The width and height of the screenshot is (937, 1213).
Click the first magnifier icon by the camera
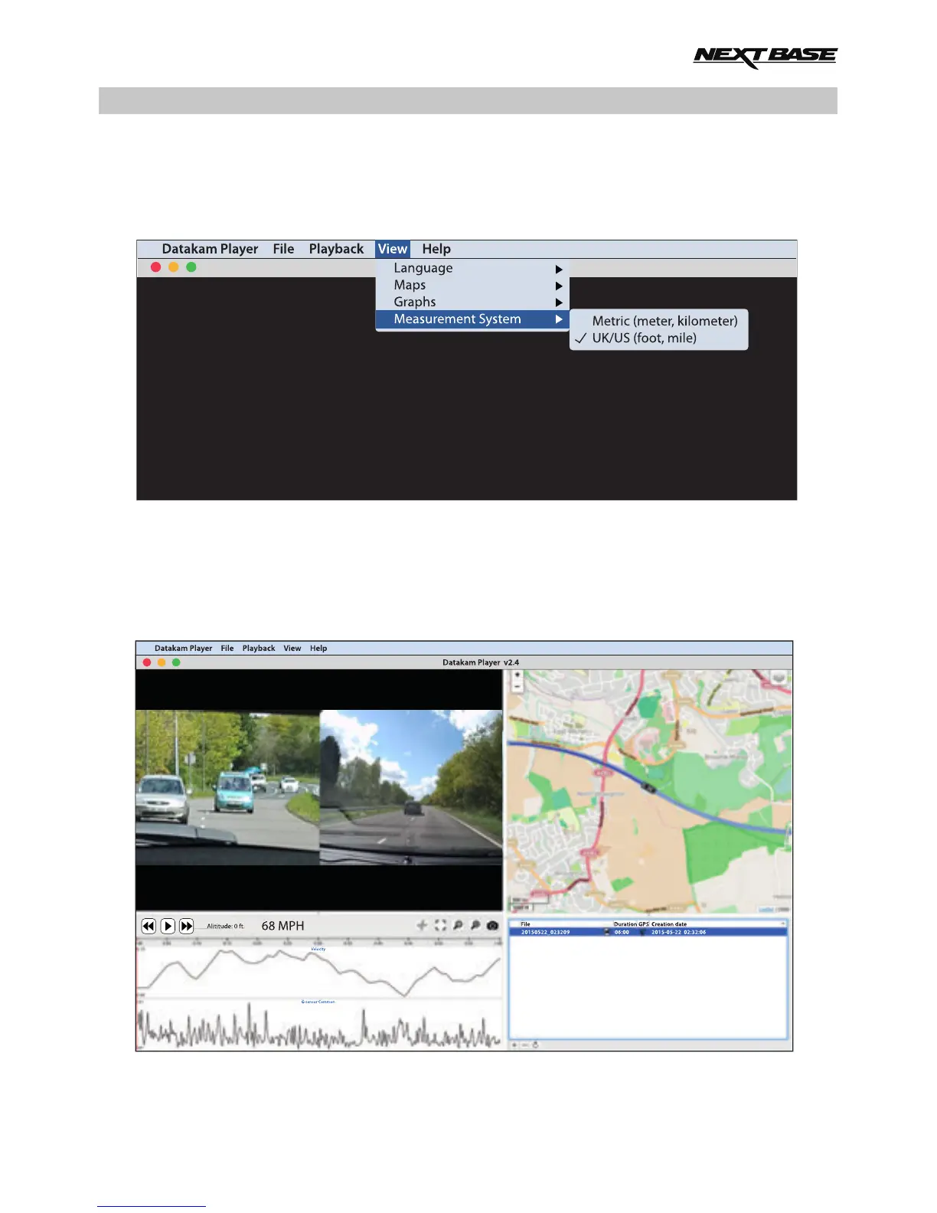click(458, 925)
